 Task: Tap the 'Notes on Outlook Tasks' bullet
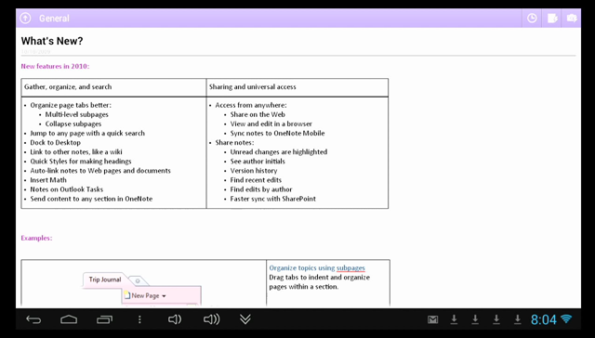click(x=66, y=189)
